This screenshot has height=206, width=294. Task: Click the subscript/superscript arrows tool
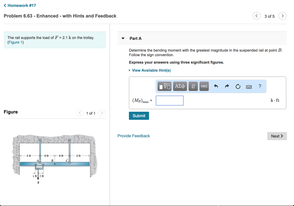click(194, 86)
